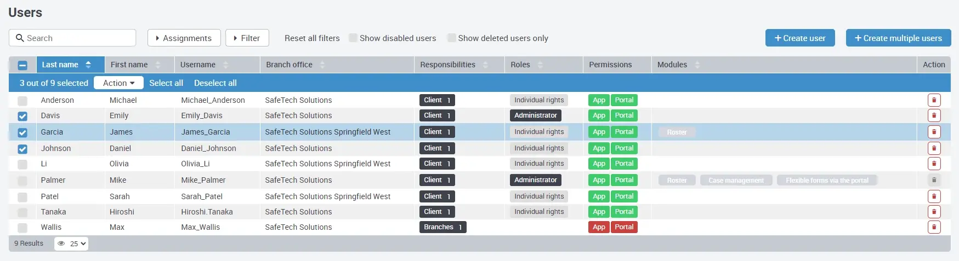The image size is (959, 261).
Task: Sort by Last name column arrows
Action: coord(88,65)
